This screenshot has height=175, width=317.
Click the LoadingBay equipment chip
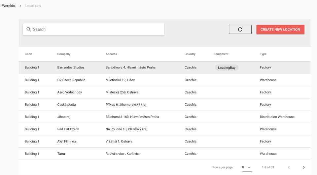pos(227,67)
